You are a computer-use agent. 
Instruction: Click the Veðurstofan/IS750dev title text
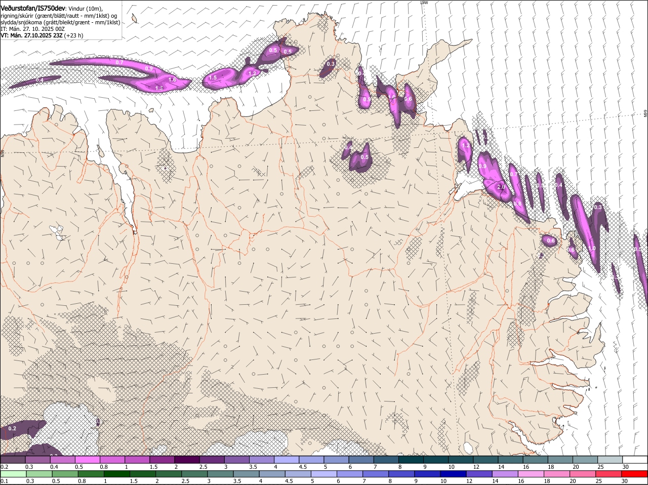(33, 9)
